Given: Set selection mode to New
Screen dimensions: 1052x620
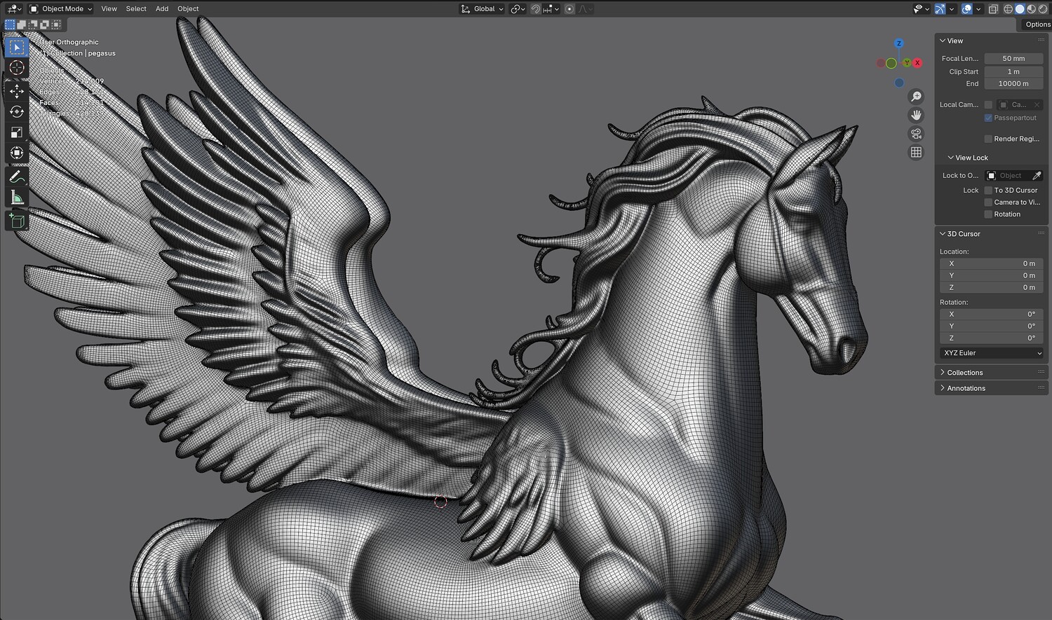Looking at the screenshot, I should pos(10,25).
